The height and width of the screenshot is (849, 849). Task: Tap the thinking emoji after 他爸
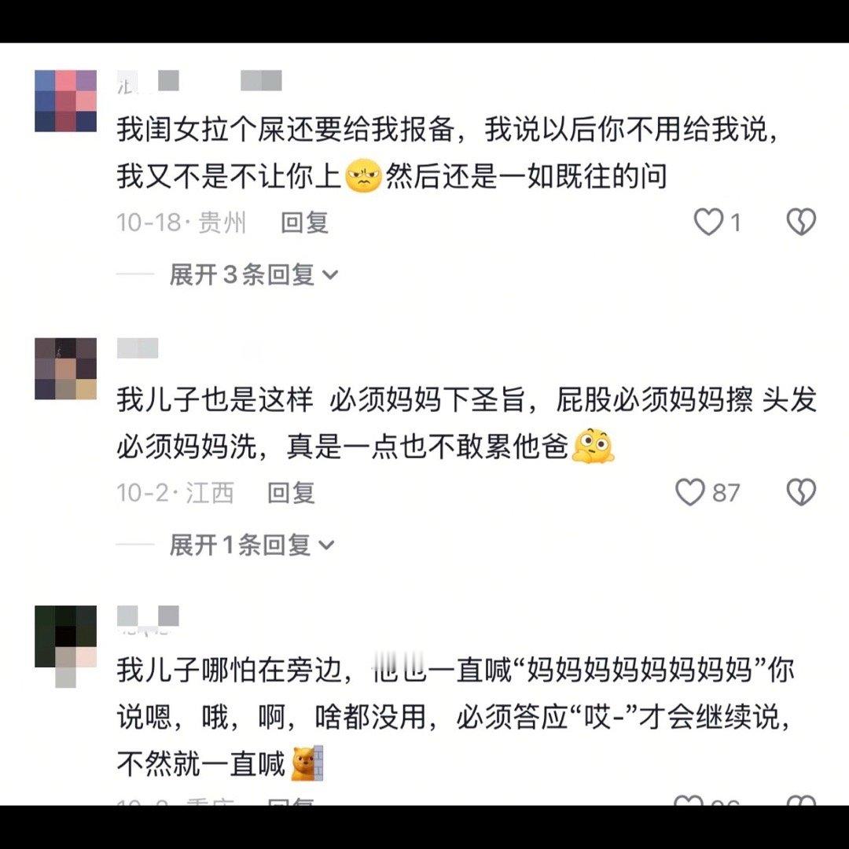pos(593,447)
